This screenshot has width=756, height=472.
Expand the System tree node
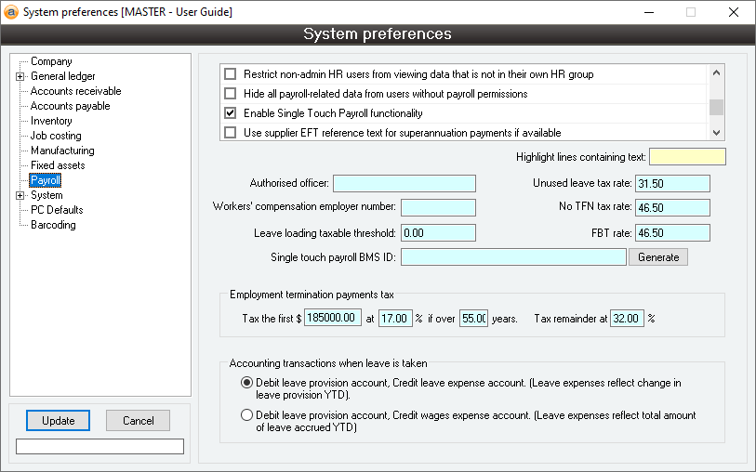(20, 195)
